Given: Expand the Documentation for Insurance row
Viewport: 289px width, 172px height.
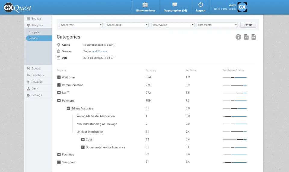Looking at the screenshot, I should [83, 147].
